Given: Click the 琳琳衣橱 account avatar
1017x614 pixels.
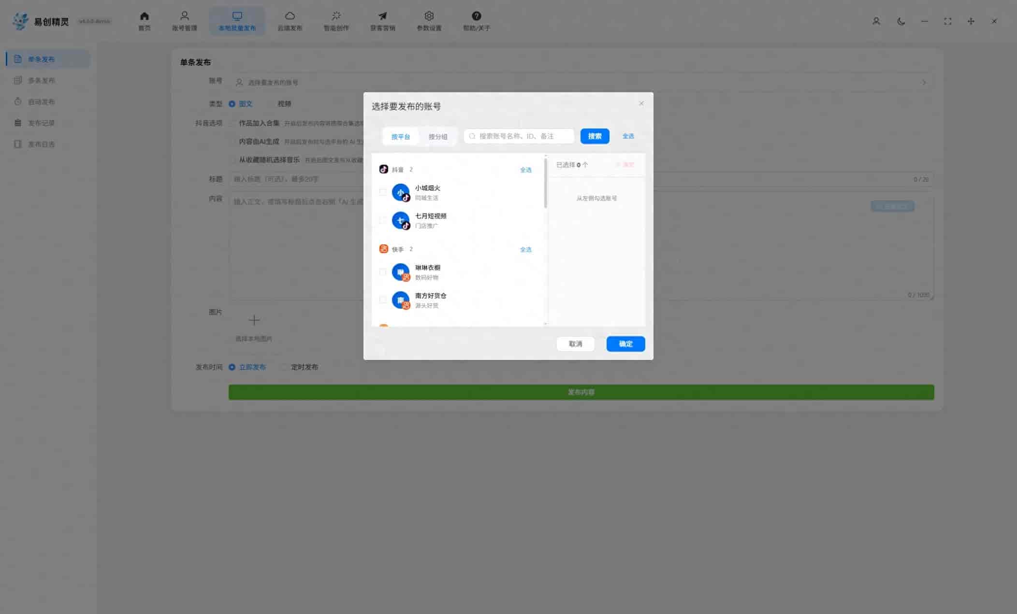Looking at the screenshot, I should coord(401,272).
